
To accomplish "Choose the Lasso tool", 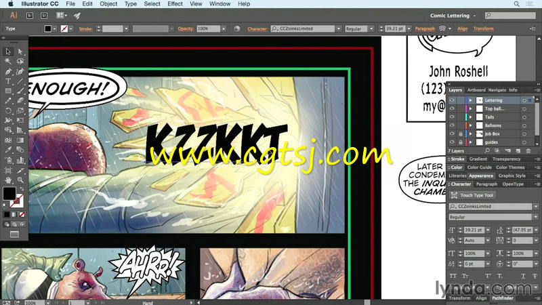I will (x=20, y=62).
